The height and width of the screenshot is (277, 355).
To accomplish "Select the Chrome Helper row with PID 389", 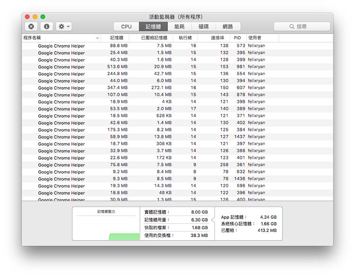I will tap(177, 109).
